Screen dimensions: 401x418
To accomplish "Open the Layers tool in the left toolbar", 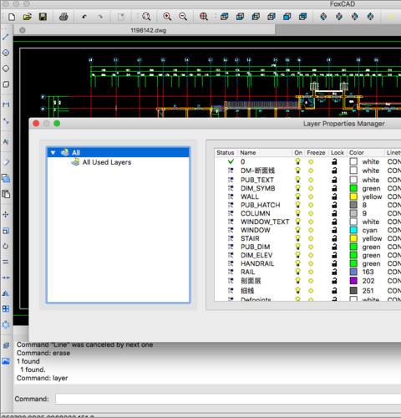I will point(6,345).
